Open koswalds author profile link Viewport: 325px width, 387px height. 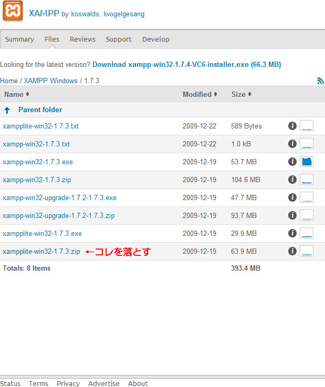tap(85, 14)
